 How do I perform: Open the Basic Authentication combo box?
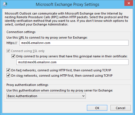pos(46,96)
